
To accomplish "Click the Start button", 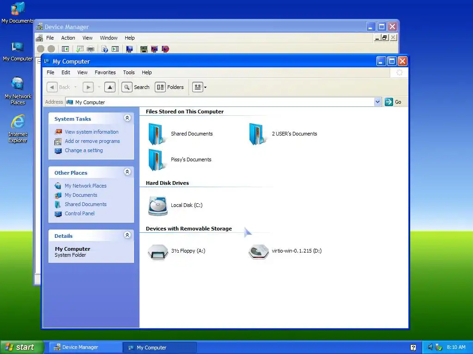I will [22, 347].
